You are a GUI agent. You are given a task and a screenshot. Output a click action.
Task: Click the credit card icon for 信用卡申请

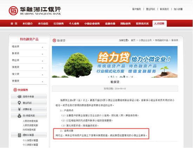click(19, 97)
